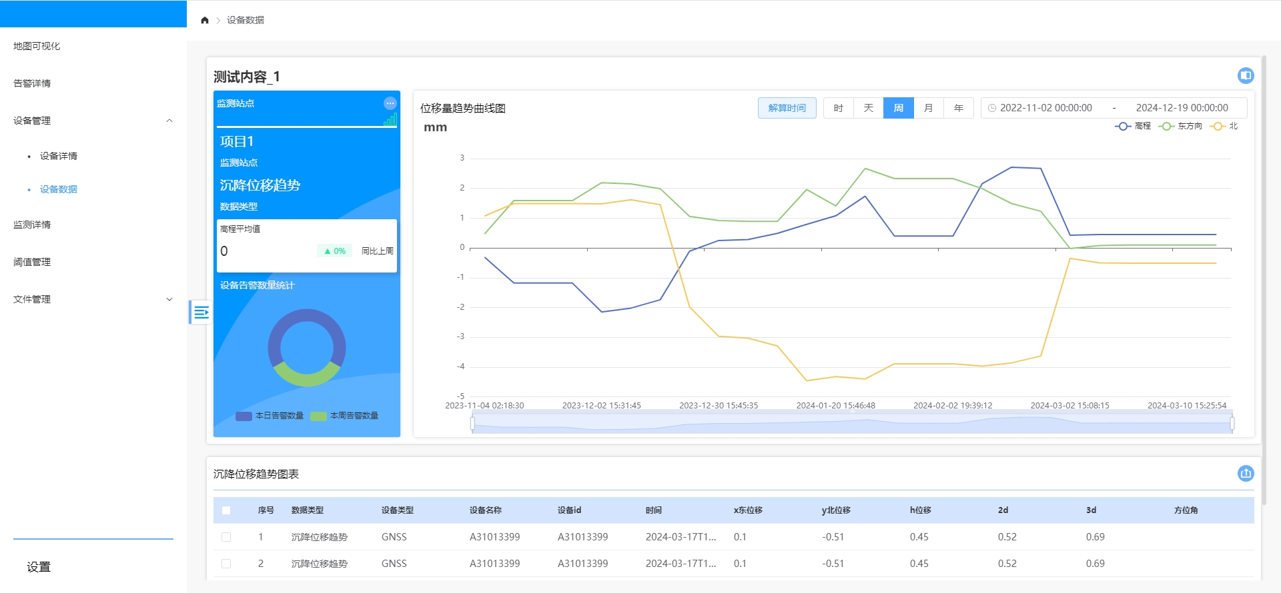Open 设置 at sidebar bottom
Image resolution: width=1281 pixels, height=593 pixels.
click(x=39, y=567)
